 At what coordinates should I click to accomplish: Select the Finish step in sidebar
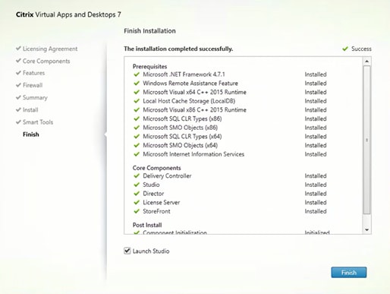click(31, 134)
